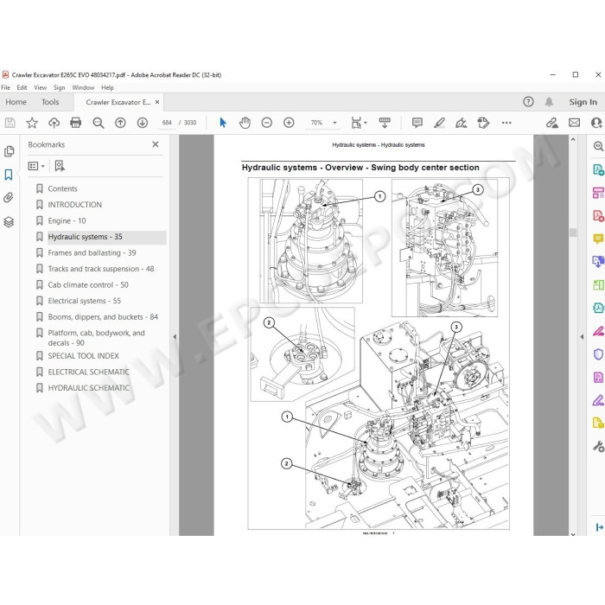The height and width of the screenshot is (605, 605).
Task: Click the Sign In button
Action: [x=583, y=102]
